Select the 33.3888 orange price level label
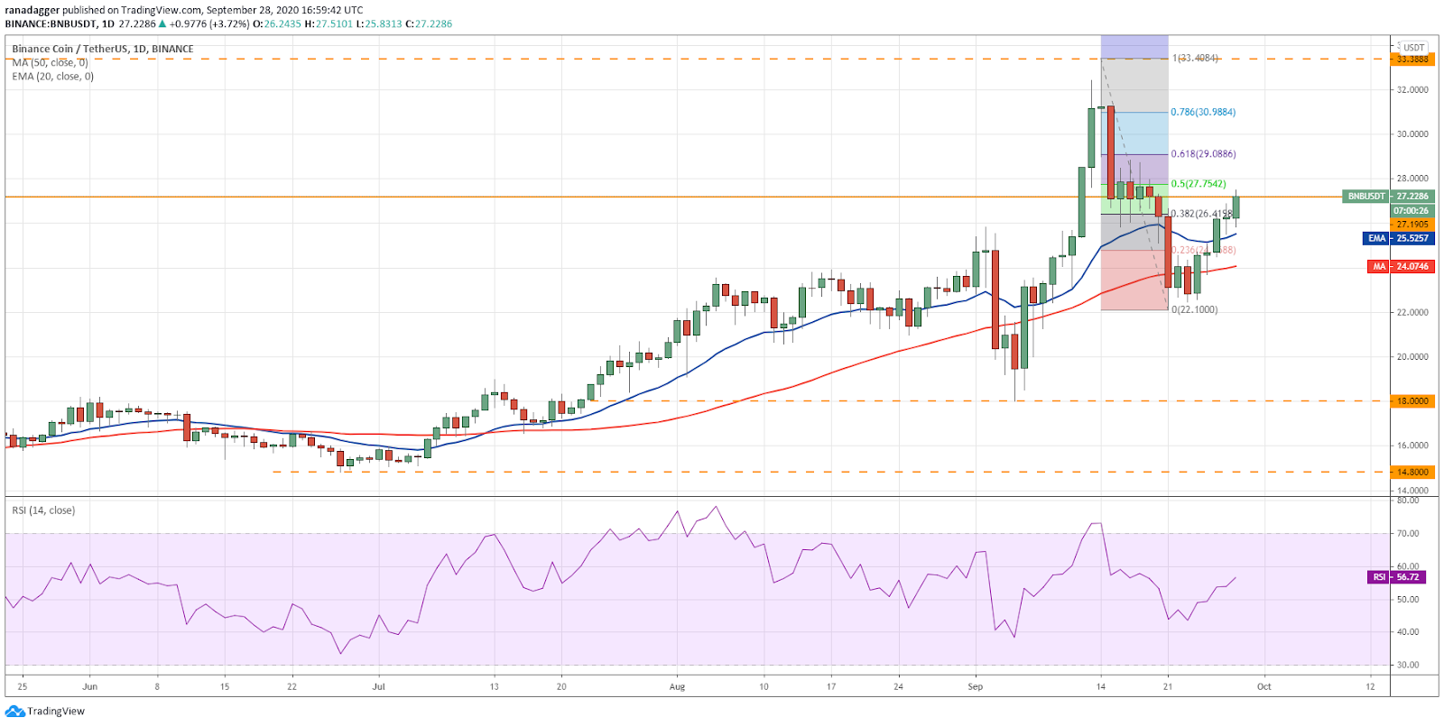 (1412, 60)
